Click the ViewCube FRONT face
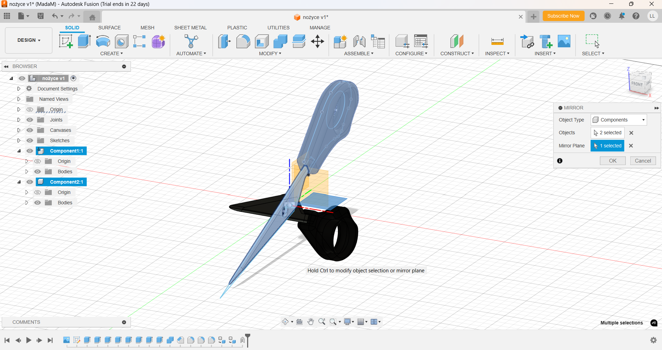 point(637,84)
